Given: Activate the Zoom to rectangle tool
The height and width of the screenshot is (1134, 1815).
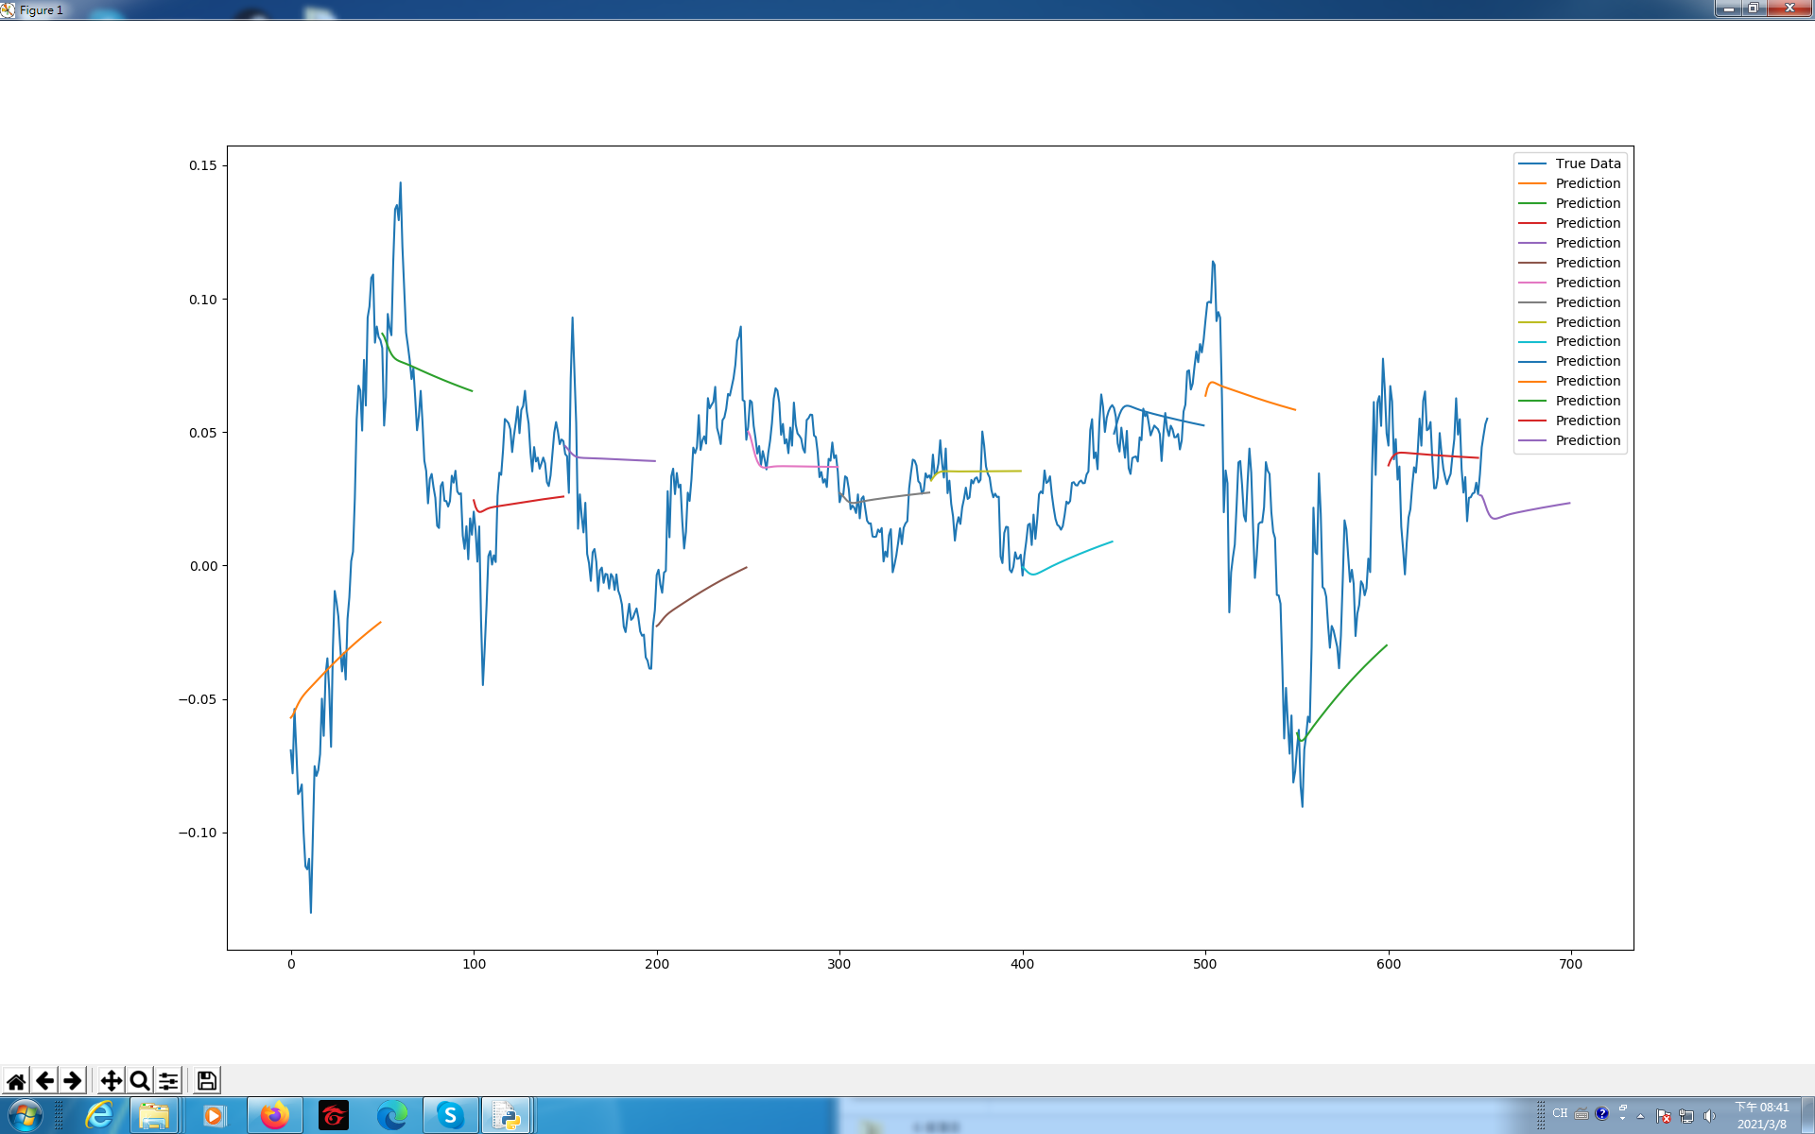Looking at the screenshot, I should click(140, 1080).
